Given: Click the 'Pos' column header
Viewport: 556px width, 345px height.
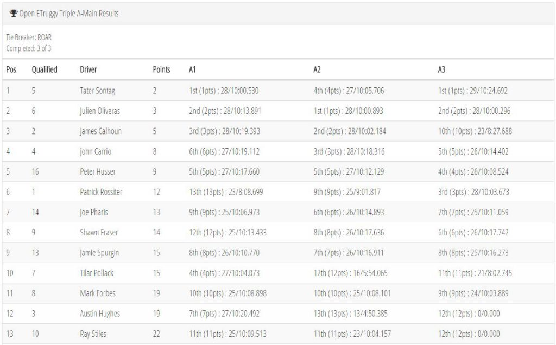Looking at the screenshot, I should click(x=11, y=69).
